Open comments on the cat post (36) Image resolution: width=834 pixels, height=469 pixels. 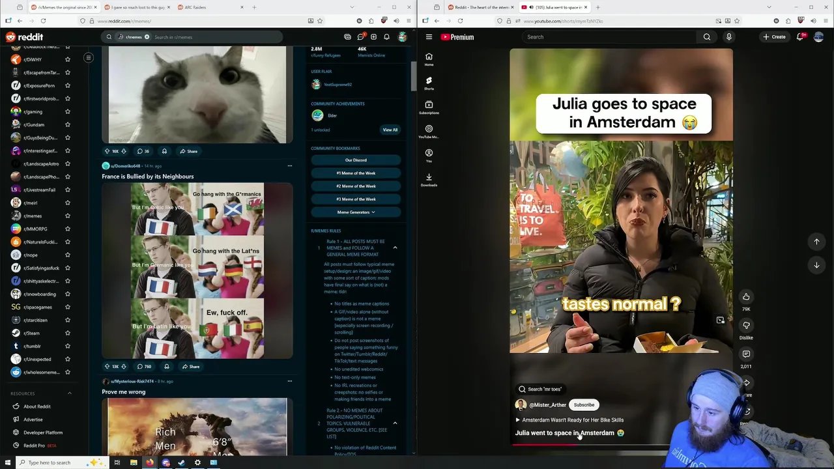[x=143, y=151]
